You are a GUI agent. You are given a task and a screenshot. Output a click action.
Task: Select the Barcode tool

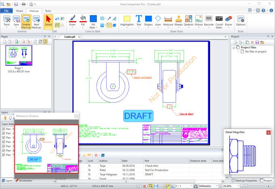point(209,21)
